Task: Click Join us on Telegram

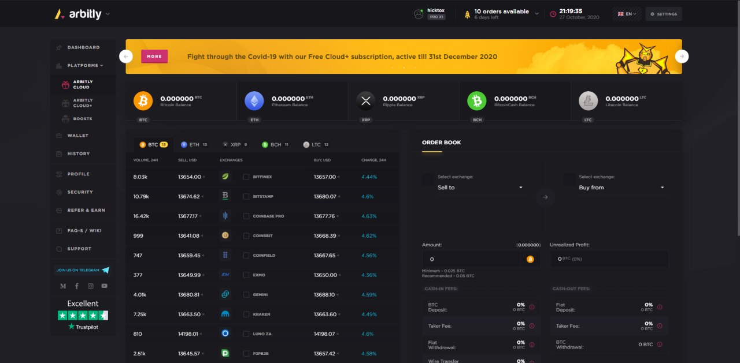Action: [82, 270]
